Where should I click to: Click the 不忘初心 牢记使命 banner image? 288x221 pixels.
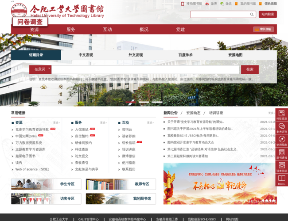click(x=220, y=183)
